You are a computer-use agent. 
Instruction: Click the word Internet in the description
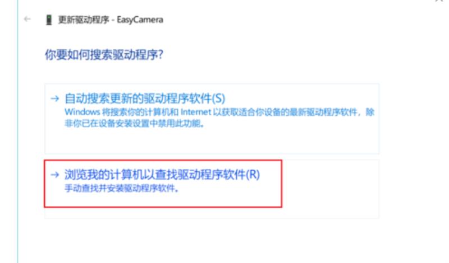click(196, 112)
